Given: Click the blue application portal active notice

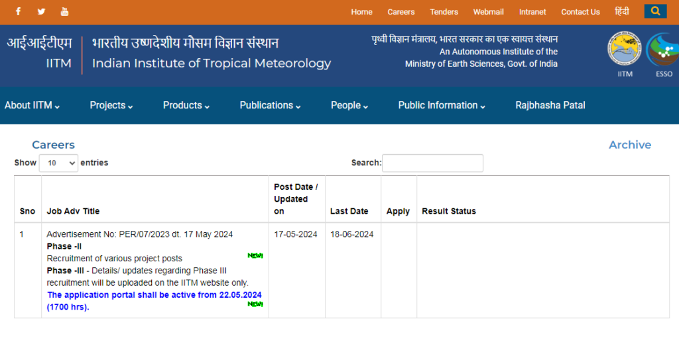Looking at the screenshot, I should coord(154,301).
